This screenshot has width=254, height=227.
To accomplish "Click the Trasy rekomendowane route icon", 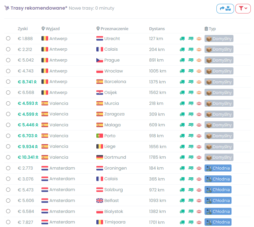I will [7, 8].
